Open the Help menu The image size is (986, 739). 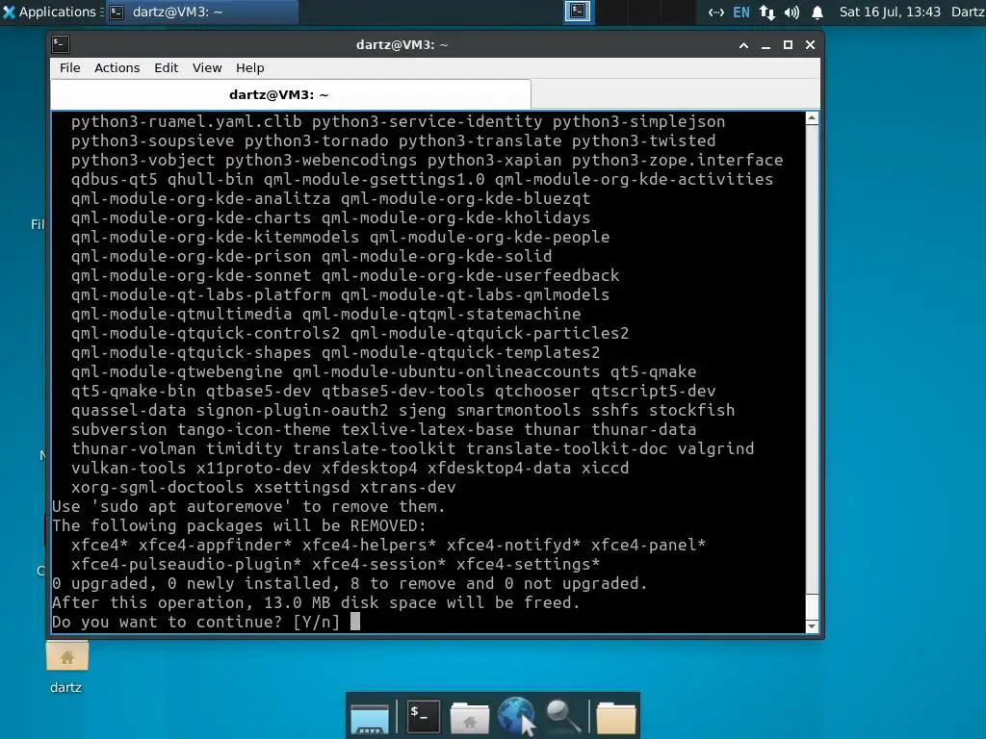pyautogui.click(x=249, y=68)
